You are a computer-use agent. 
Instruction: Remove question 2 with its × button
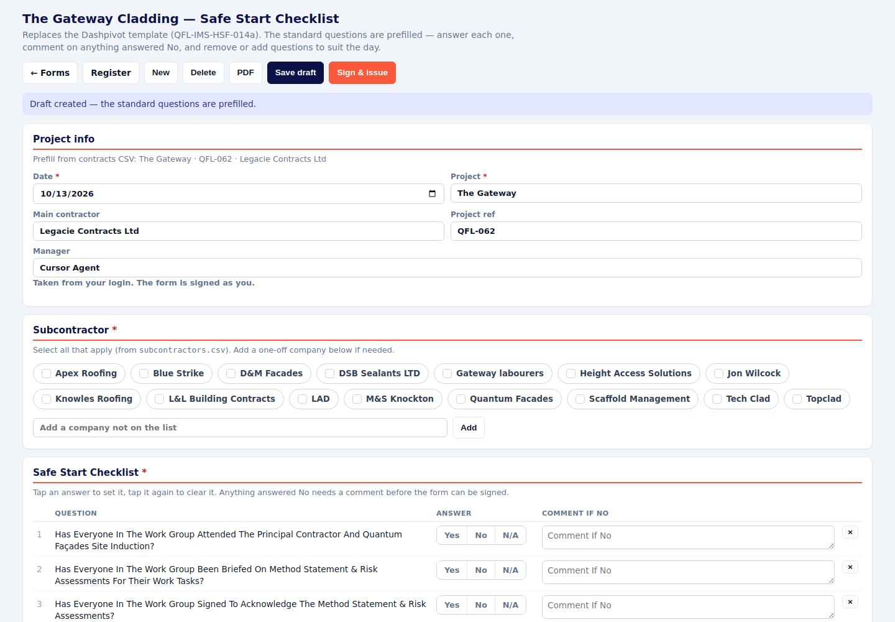(x=850, y=567)
